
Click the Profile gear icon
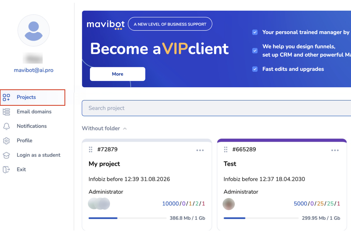(x=6, y=141)
